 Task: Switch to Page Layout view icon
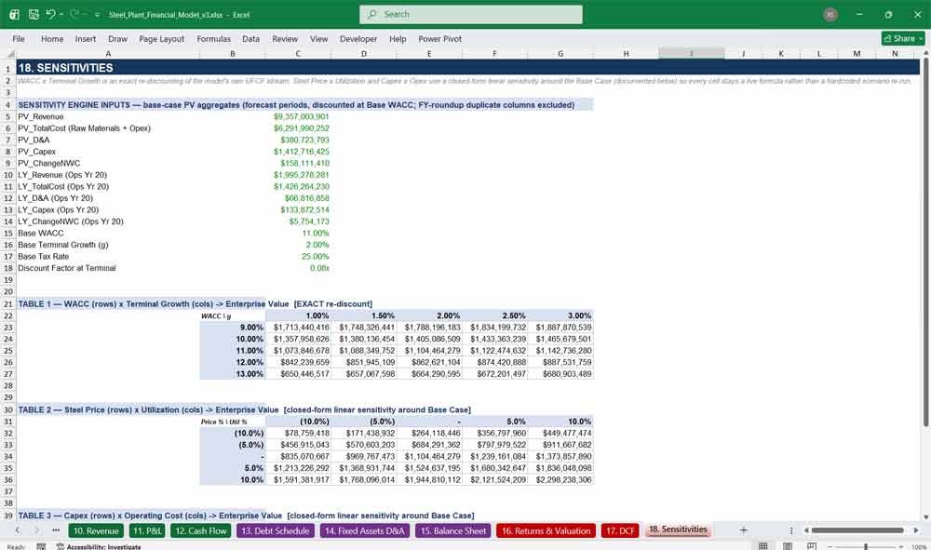click(x=788, y=546)
